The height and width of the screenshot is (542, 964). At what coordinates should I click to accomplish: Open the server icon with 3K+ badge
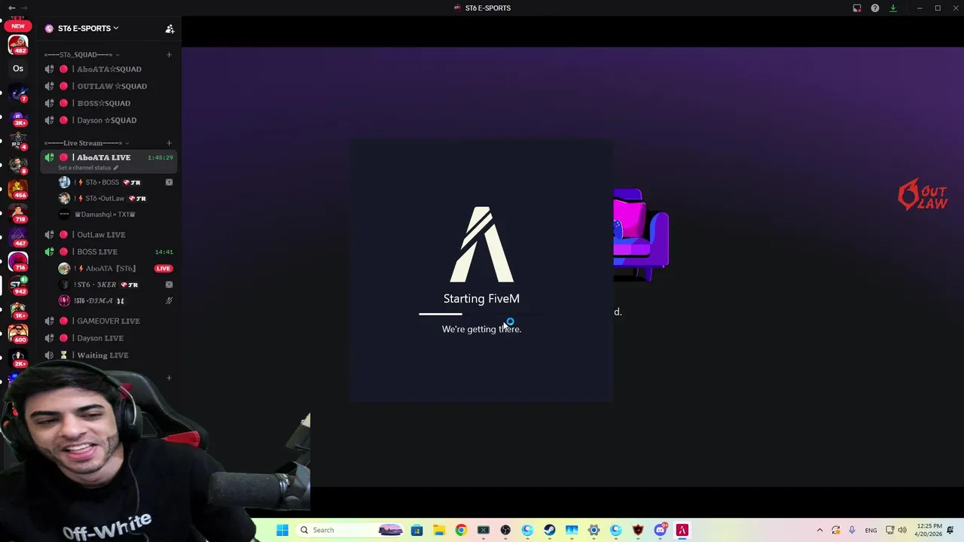click(18, 118)
